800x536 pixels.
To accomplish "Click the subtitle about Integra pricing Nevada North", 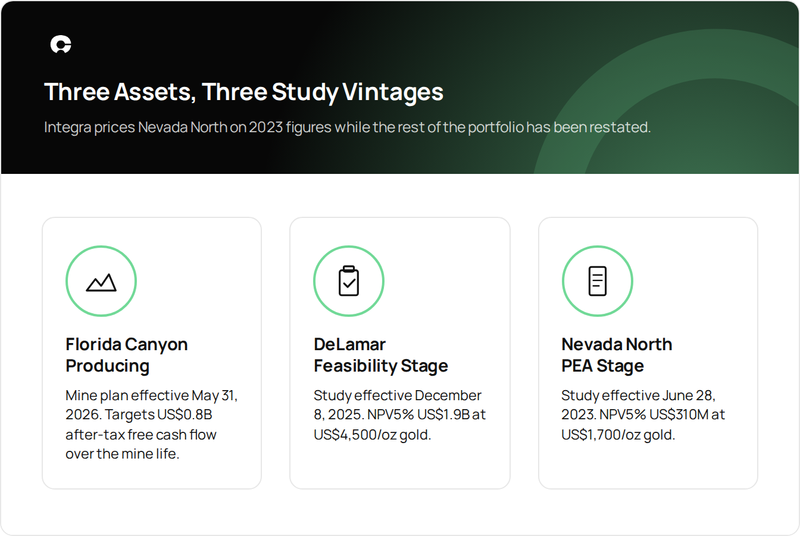I will pyautogui.click(x=348, y=127).
